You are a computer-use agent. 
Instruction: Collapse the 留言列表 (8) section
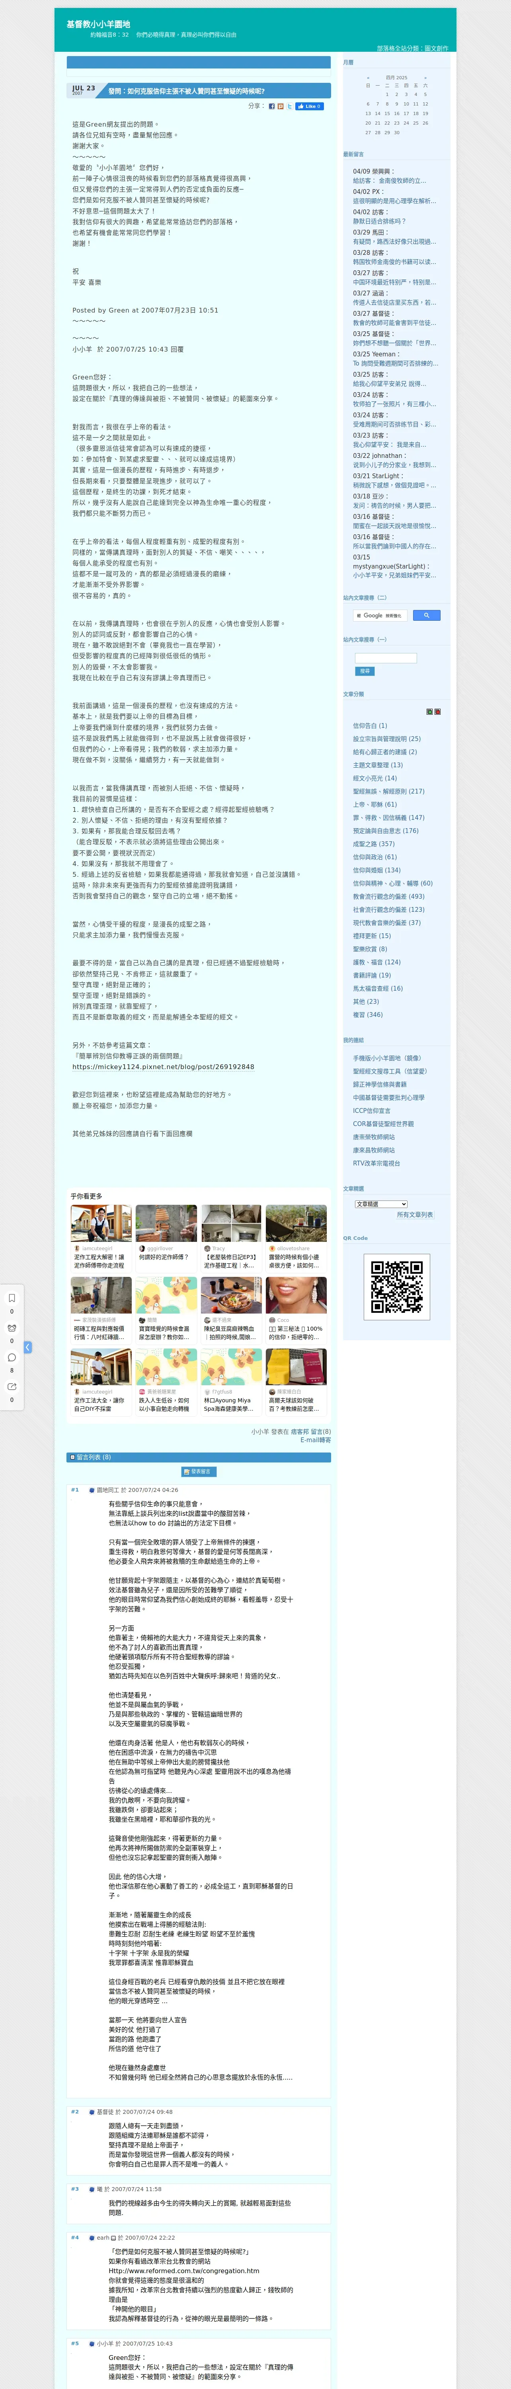(72, 1457)
